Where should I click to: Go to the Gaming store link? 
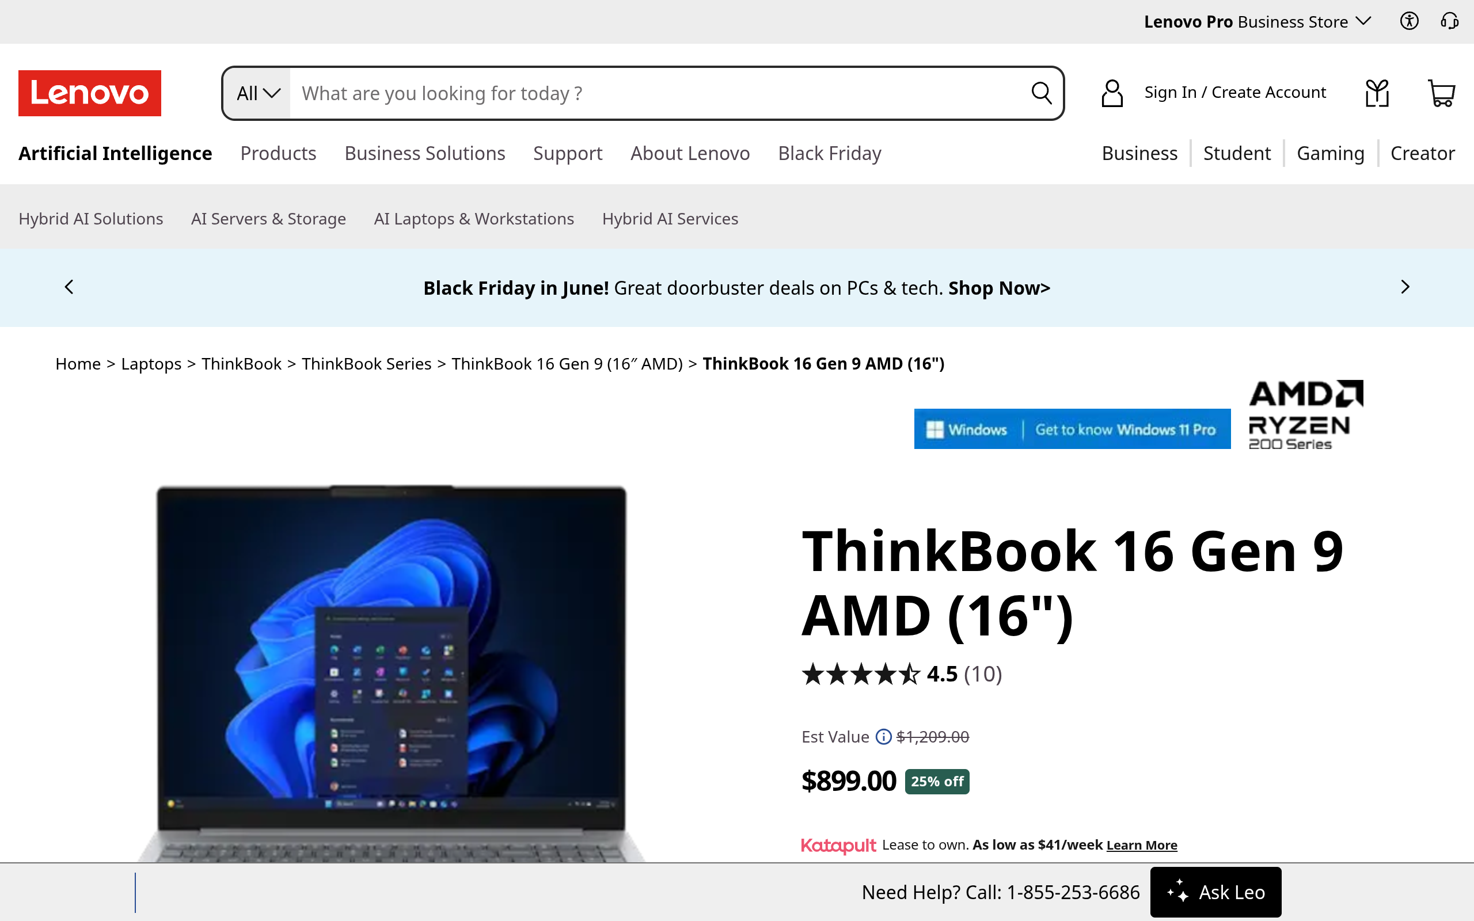click(1330, 154)
